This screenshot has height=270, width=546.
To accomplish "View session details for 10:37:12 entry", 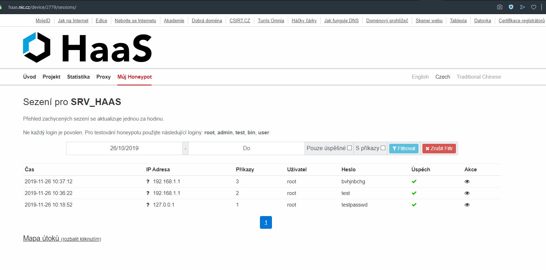I will 467,182.
